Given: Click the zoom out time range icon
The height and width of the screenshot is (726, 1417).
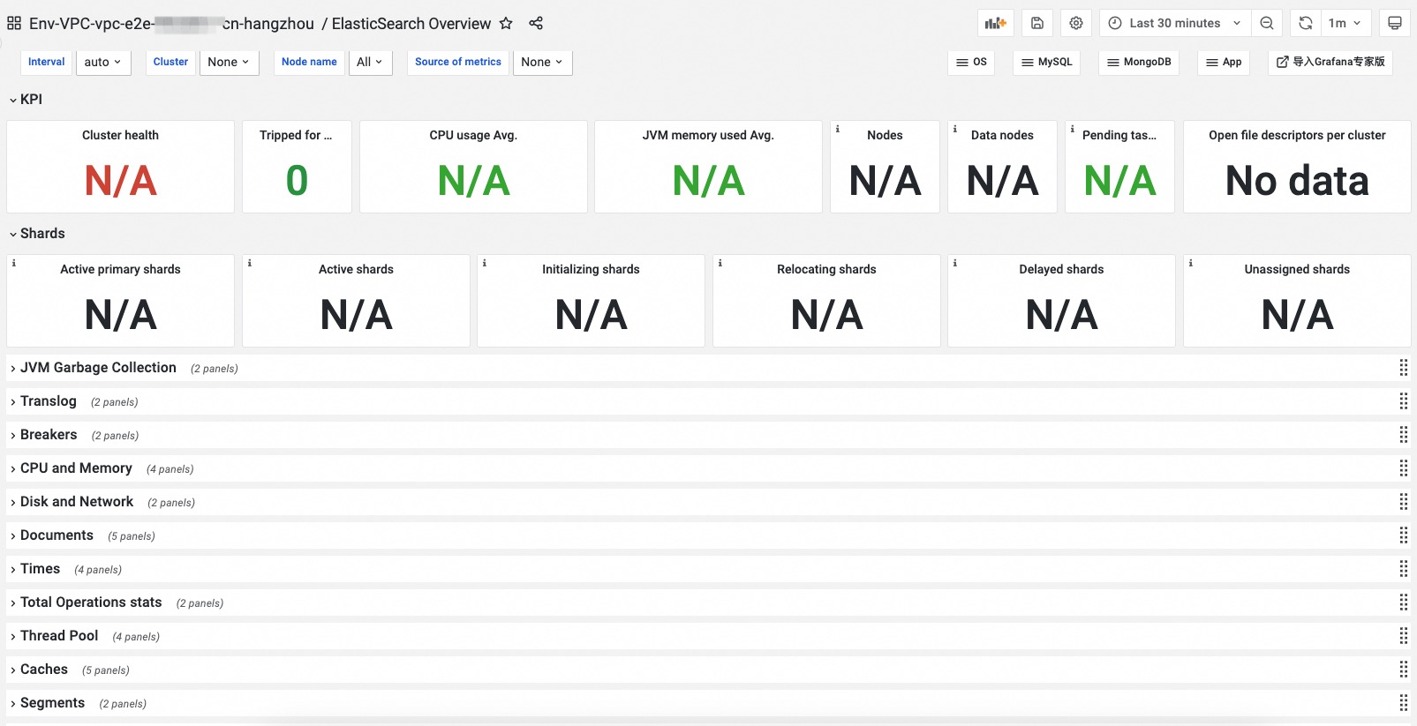Looking at the screenshot, I should coord(1267,23).
